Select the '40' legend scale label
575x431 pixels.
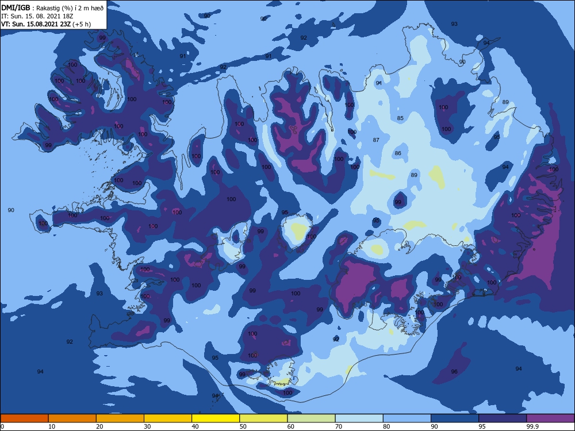tap(195, 426)
